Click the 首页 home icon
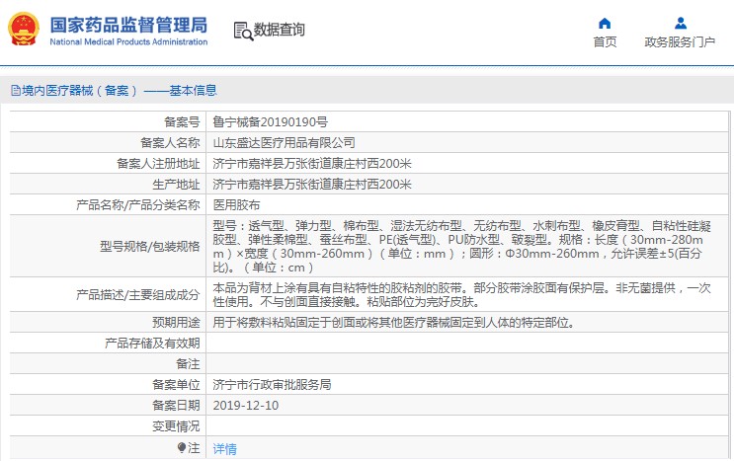 click(x=605, y=23)
